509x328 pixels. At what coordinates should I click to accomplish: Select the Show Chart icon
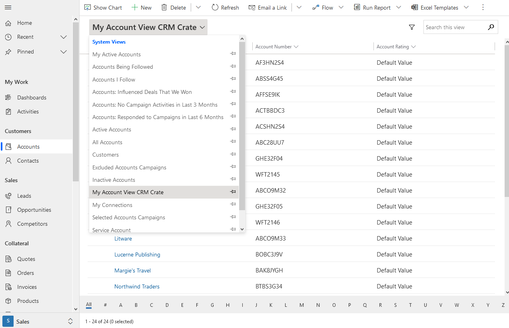[87, 7]
